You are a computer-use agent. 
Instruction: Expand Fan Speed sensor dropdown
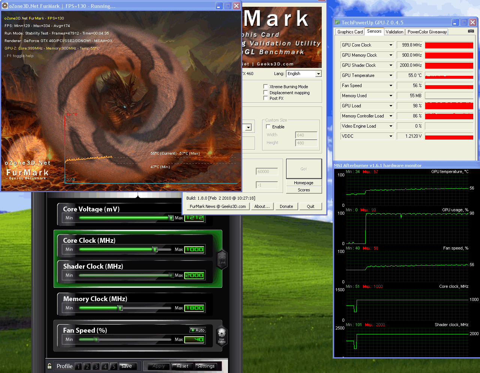(391, 86)
